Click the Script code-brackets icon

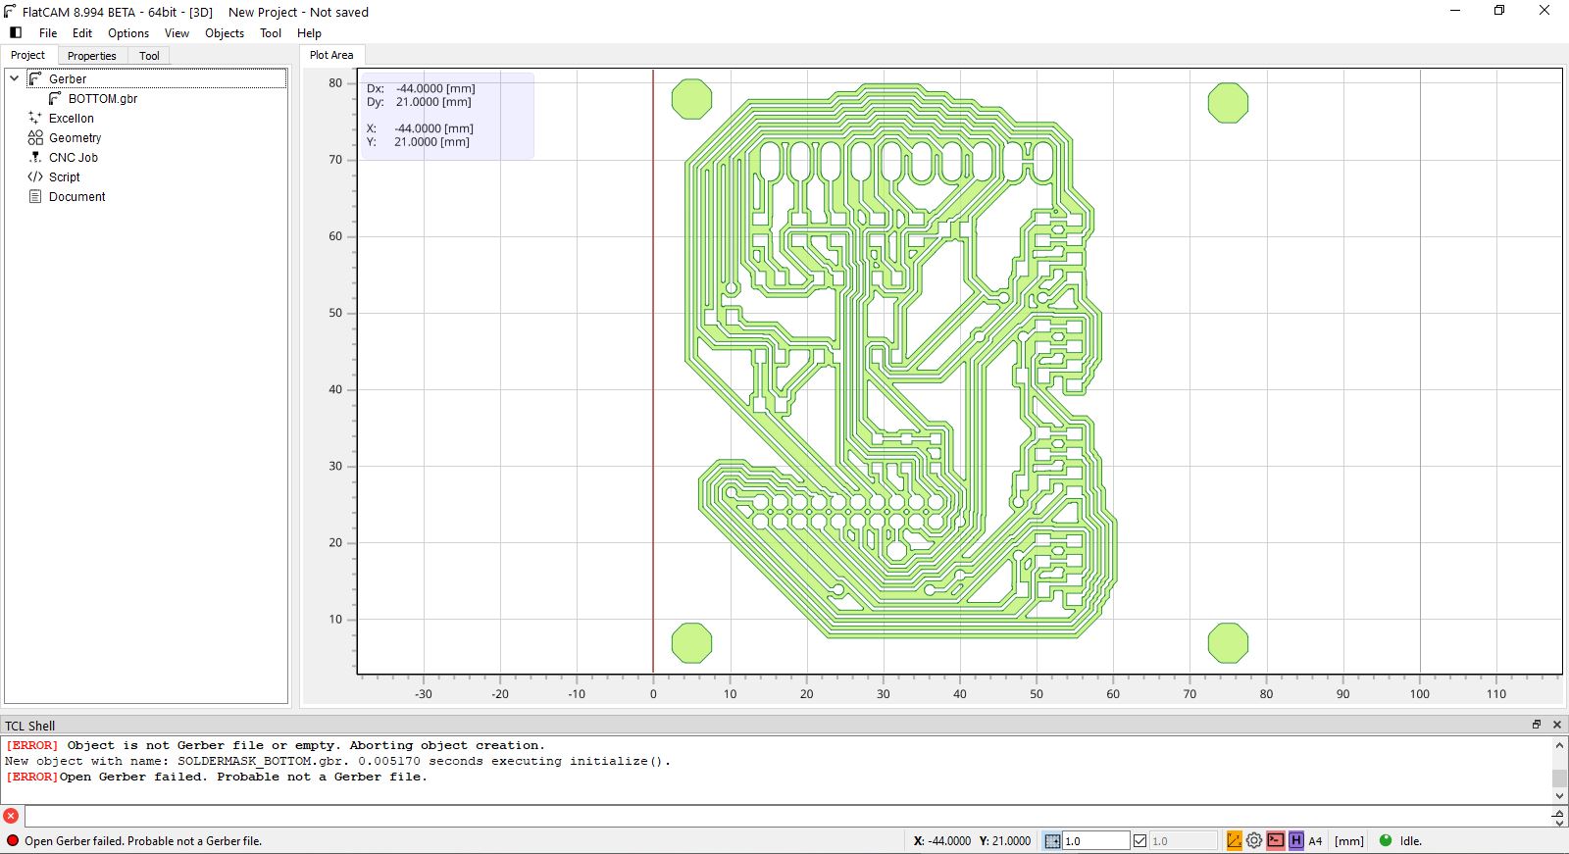(35, 176)
